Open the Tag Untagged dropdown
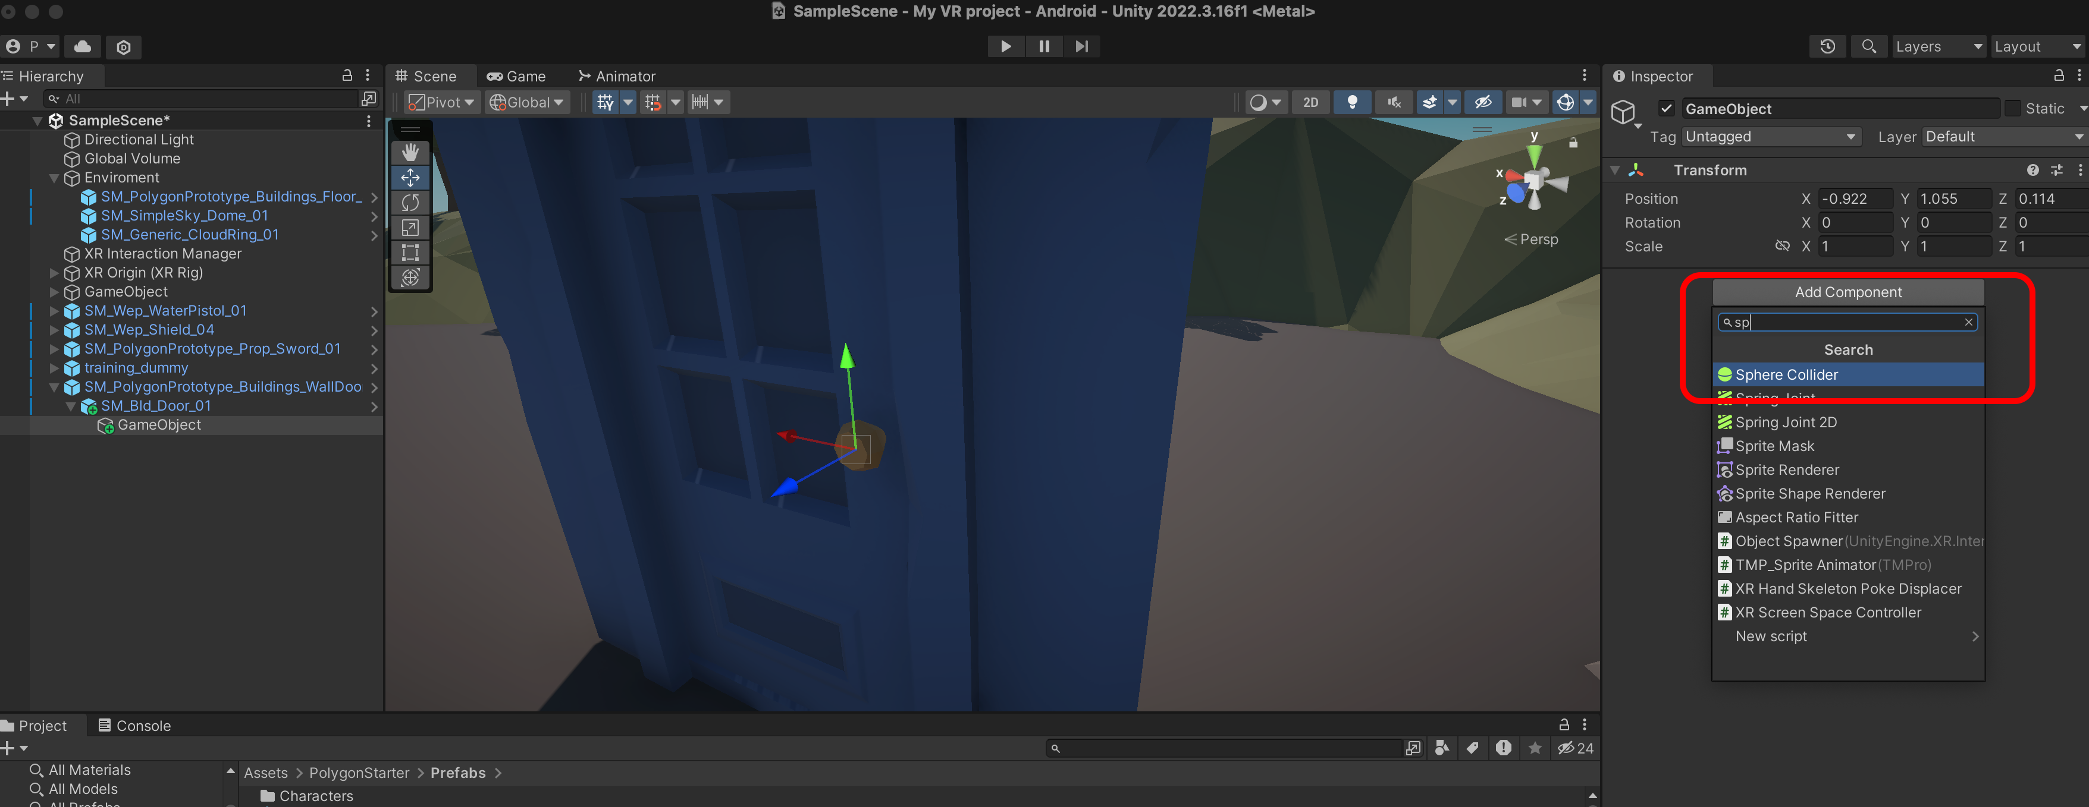Screen dimensions: 2089x807 [1768, 137]
